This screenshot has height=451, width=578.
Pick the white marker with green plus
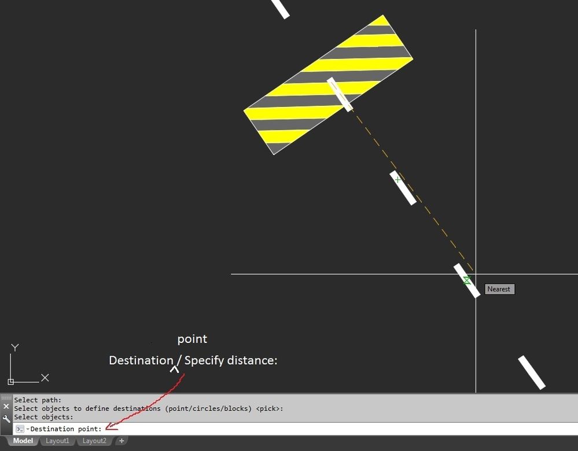(403, 187)
